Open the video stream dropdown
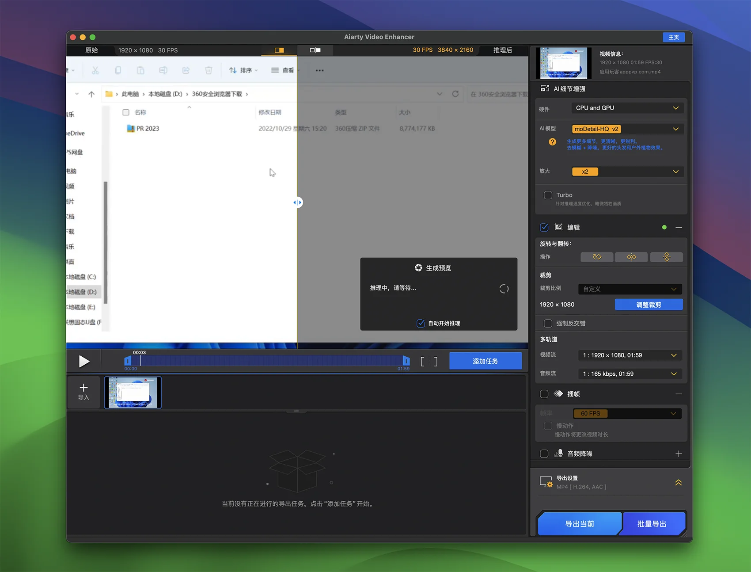The image size is (751, 572). [630, 355]
